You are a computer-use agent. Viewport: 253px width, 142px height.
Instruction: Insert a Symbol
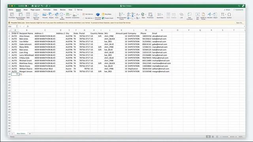pos(229,16)
